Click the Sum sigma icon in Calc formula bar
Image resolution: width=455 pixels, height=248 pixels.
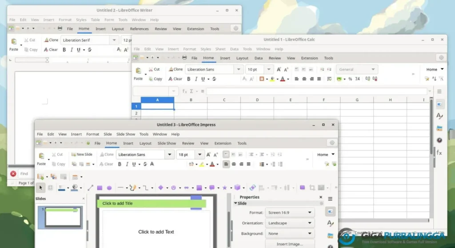click(x=191, y=91)
